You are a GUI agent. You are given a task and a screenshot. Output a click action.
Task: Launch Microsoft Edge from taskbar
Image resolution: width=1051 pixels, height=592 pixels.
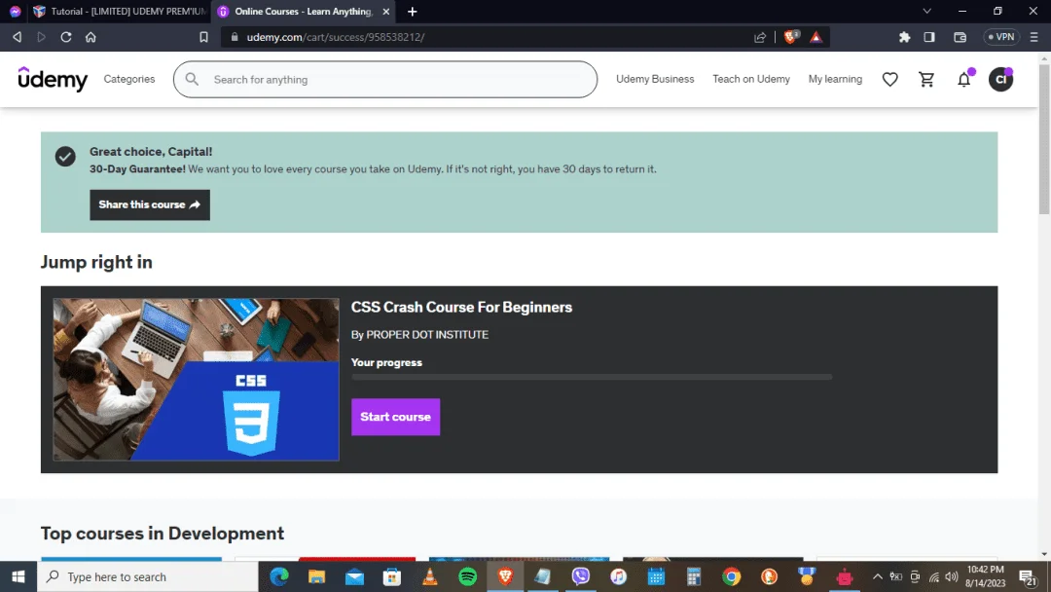279,576
